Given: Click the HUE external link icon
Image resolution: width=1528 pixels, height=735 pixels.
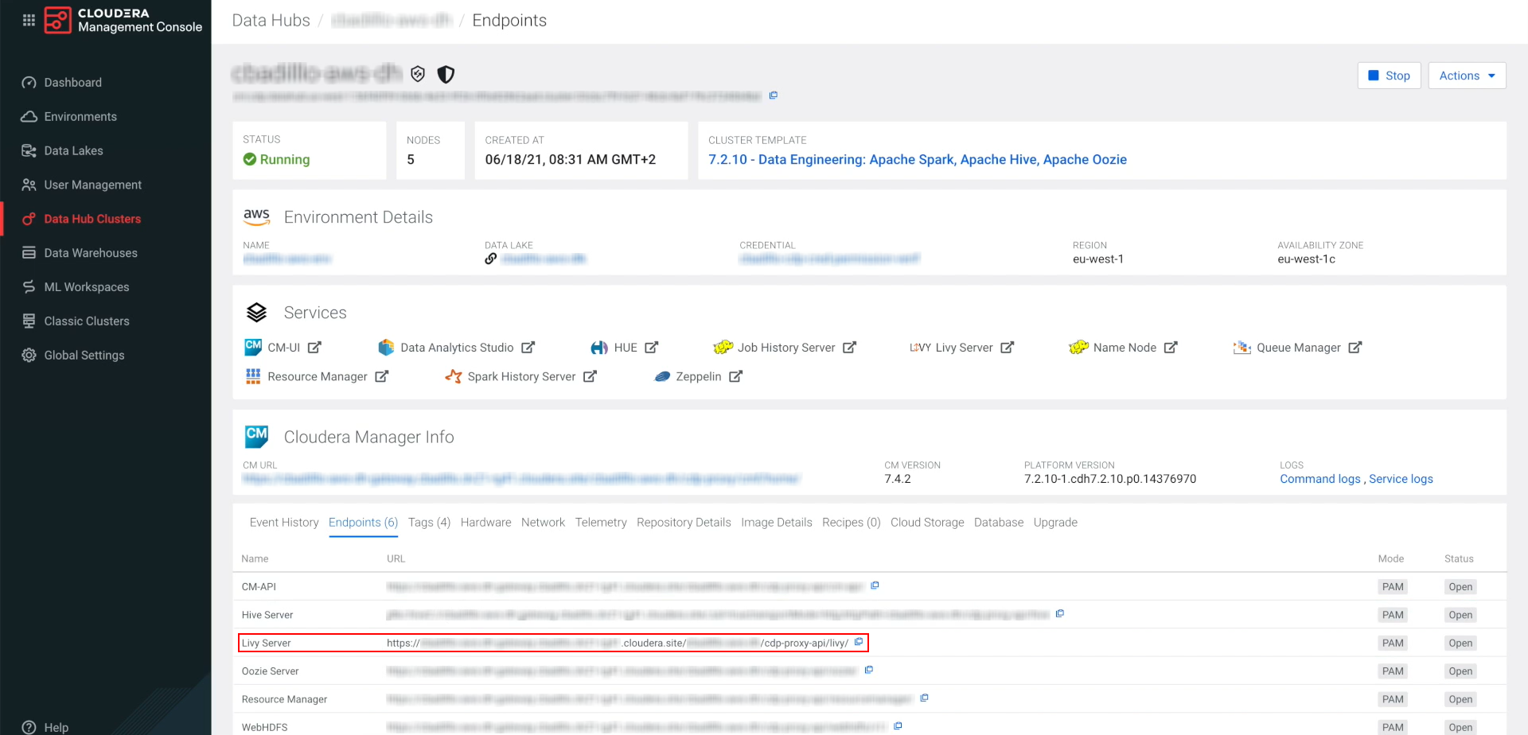Looking at the screenshot, I should coord(652,348).
